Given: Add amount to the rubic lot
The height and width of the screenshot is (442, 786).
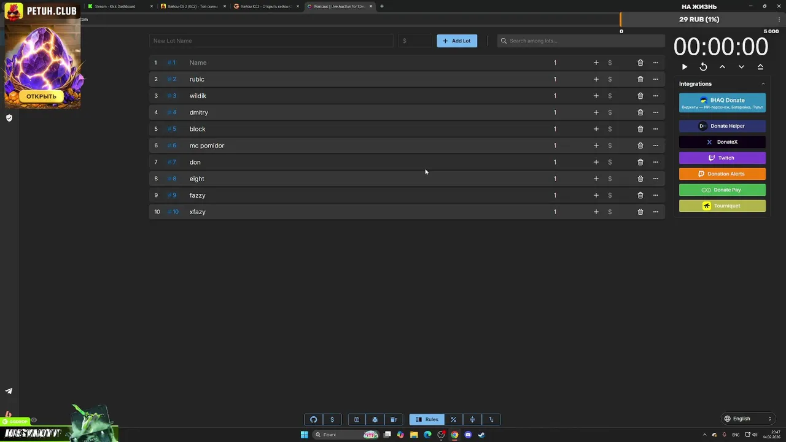Looking at the screenshot, I should pos(596,79).
